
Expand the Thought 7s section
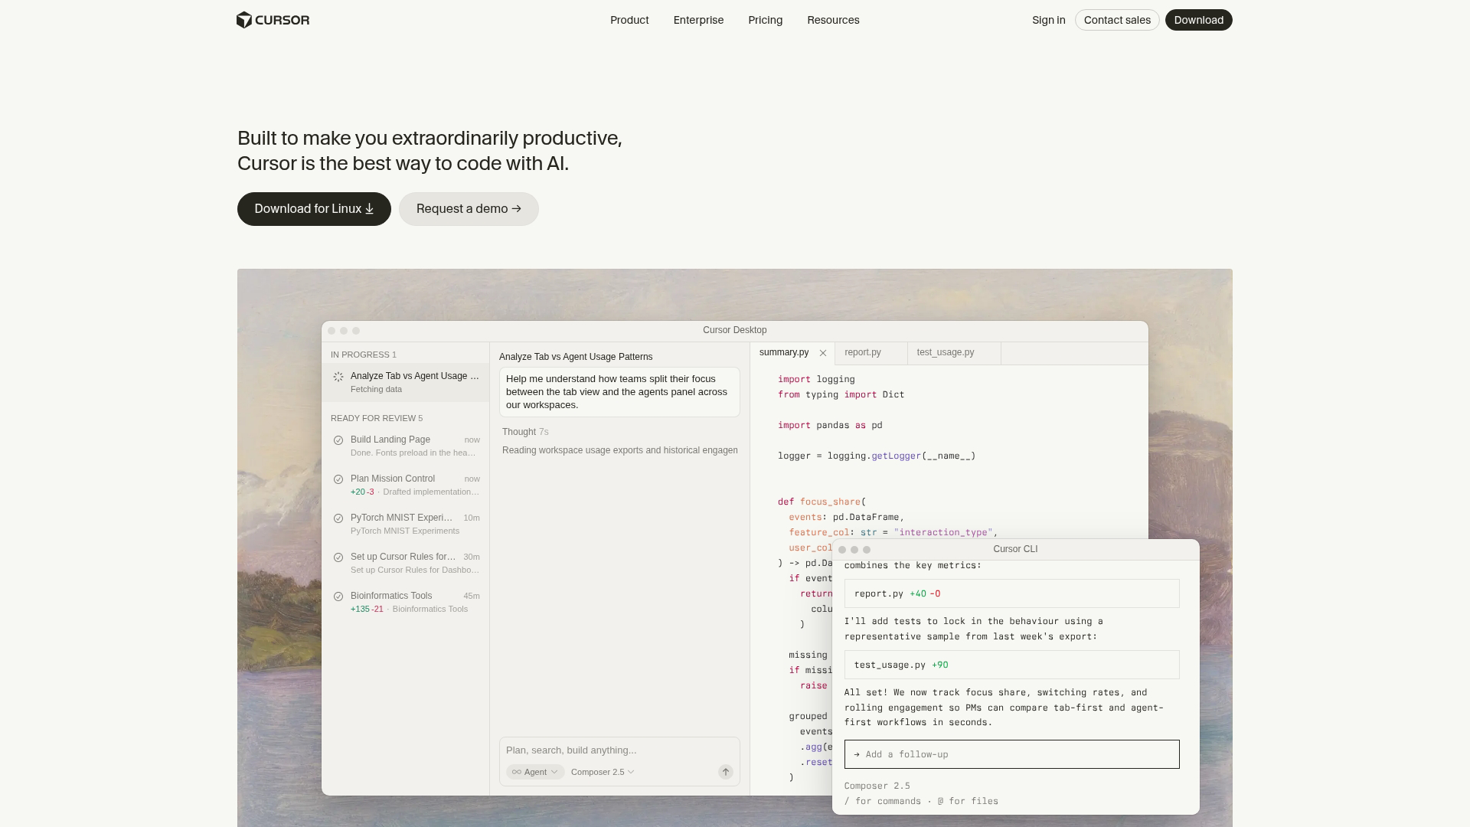525,432
